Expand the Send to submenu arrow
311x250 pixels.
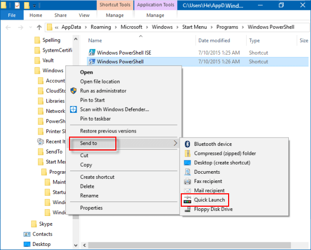click(176, 143)
